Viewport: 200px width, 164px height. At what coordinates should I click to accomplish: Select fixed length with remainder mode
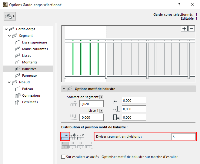[x=81, y=137]
